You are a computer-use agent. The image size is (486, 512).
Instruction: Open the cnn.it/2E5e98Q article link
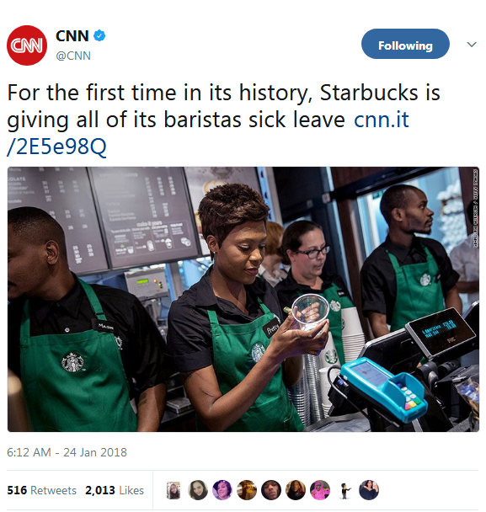tap(208, 133)
